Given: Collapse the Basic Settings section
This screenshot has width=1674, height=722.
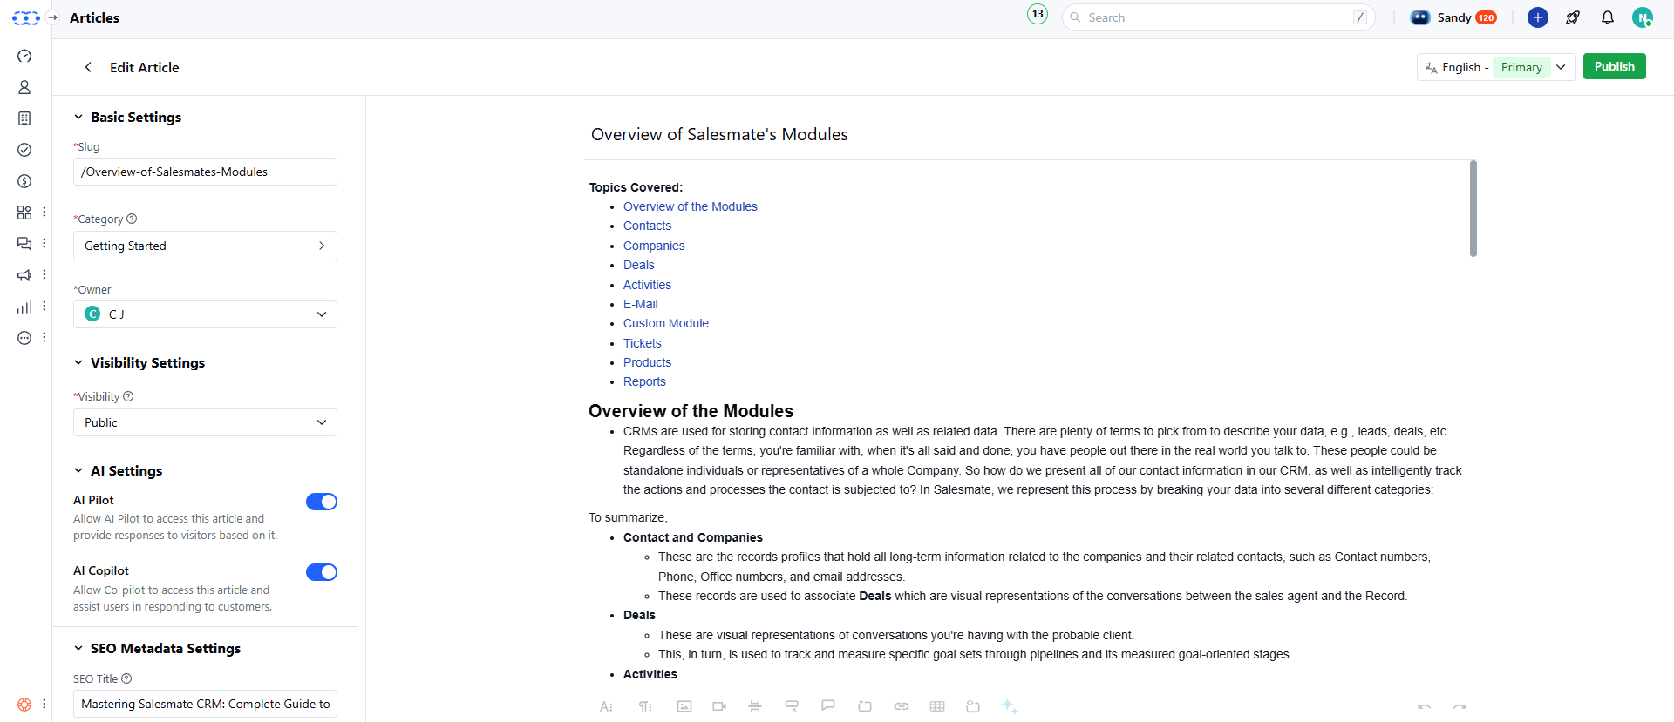Looking at the screenshot, I should [78, 117].
